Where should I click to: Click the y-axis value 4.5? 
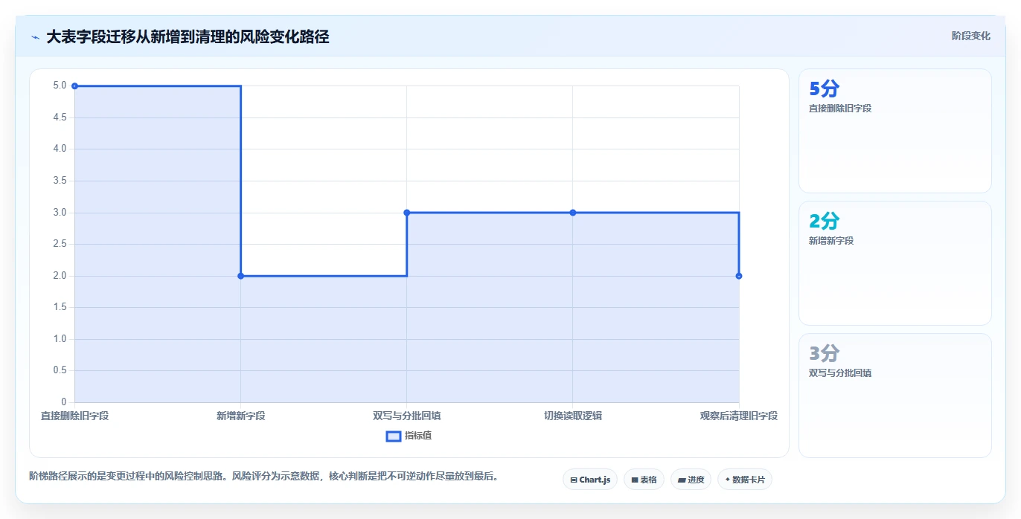60,117
